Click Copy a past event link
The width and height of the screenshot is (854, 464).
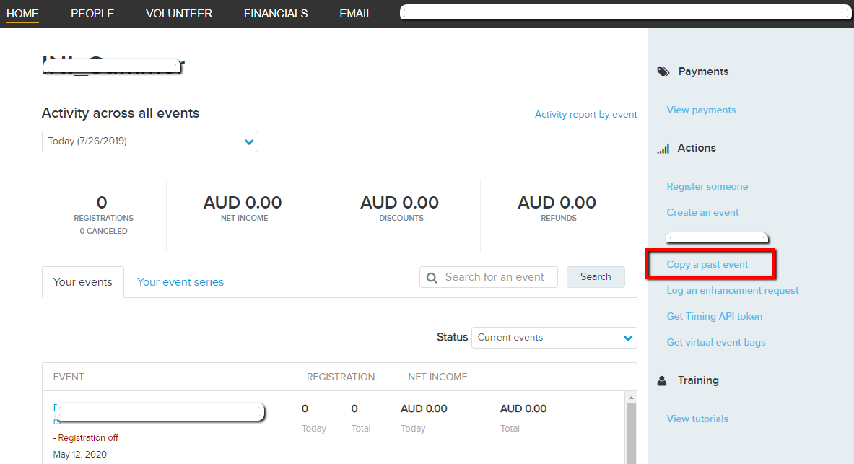click(x=707, y=265)
